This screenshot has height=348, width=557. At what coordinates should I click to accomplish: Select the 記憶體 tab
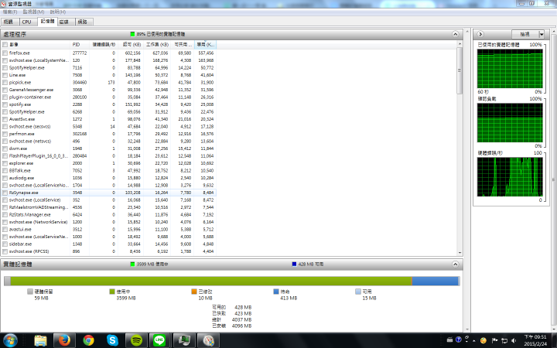pos(47,22)
